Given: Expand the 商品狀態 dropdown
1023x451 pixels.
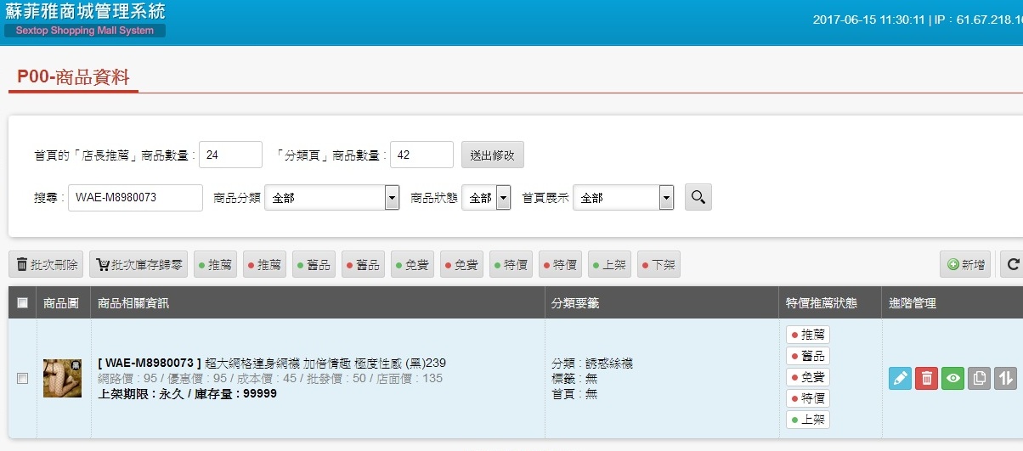Looking at the screenshot, I should 486,198.
